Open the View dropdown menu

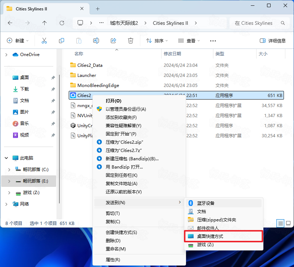(189, 41)
